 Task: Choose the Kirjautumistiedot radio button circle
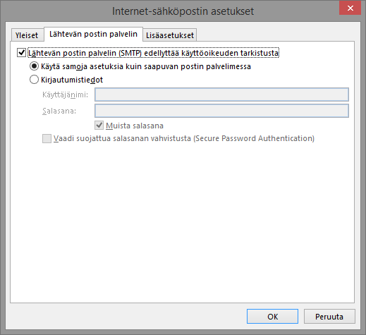[x=34, y=80]
